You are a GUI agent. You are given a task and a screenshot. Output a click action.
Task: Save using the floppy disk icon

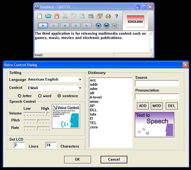tap(57, 16)
